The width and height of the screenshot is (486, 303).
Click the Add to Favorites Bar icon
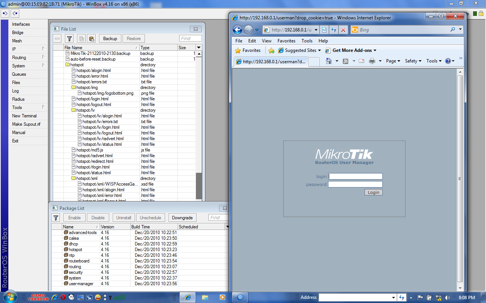[271, 50]
